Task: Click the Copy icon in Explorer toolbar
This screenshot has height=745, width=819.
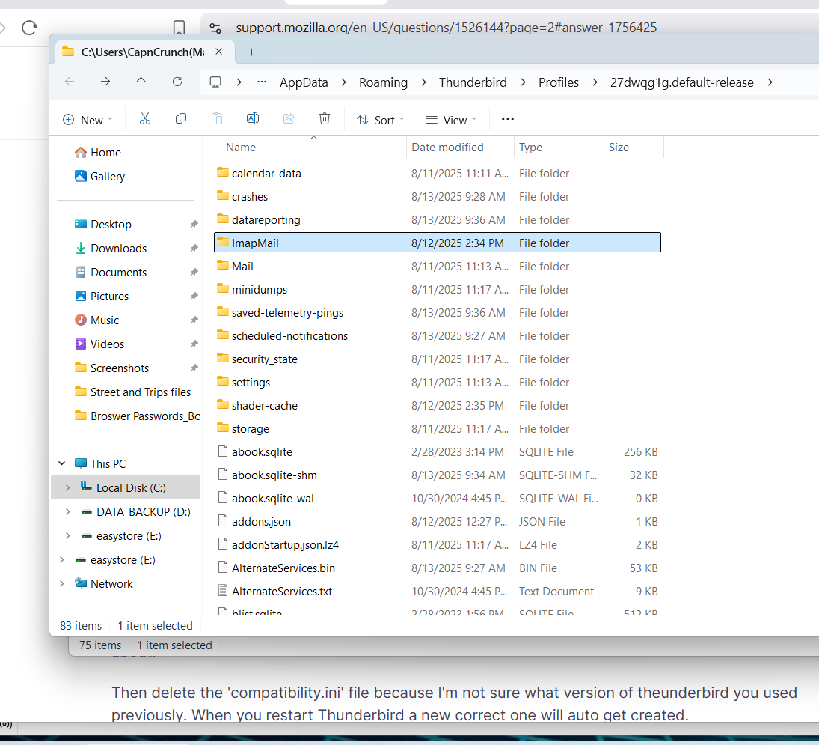Action: 181,119
